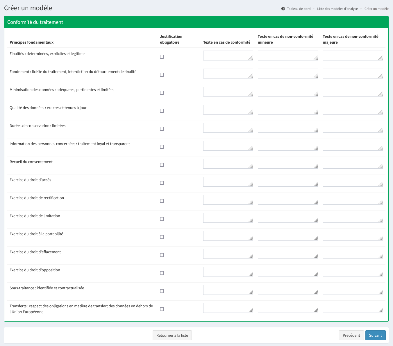393x346 pixels.
Task: Check justification box for Exercice du droit d'effacement
Action: (162, 255)
